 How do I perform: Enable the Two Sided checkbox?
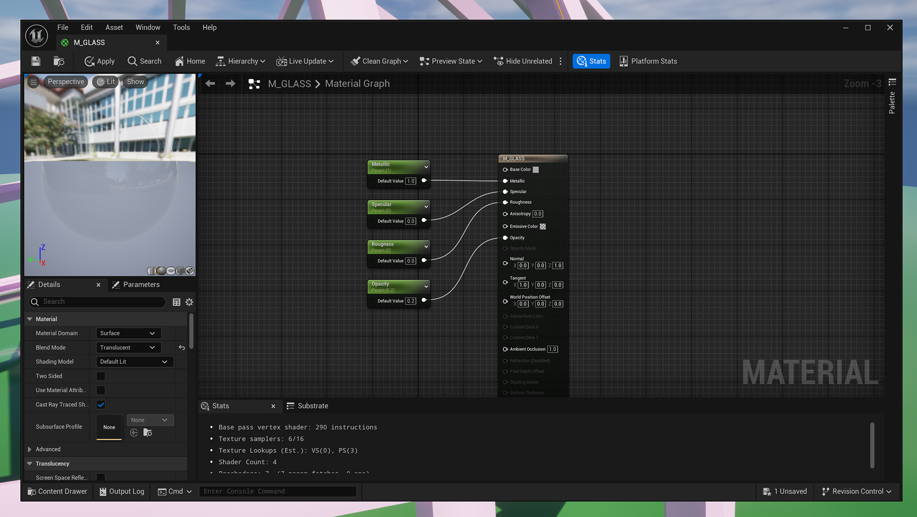coord(101,376)
